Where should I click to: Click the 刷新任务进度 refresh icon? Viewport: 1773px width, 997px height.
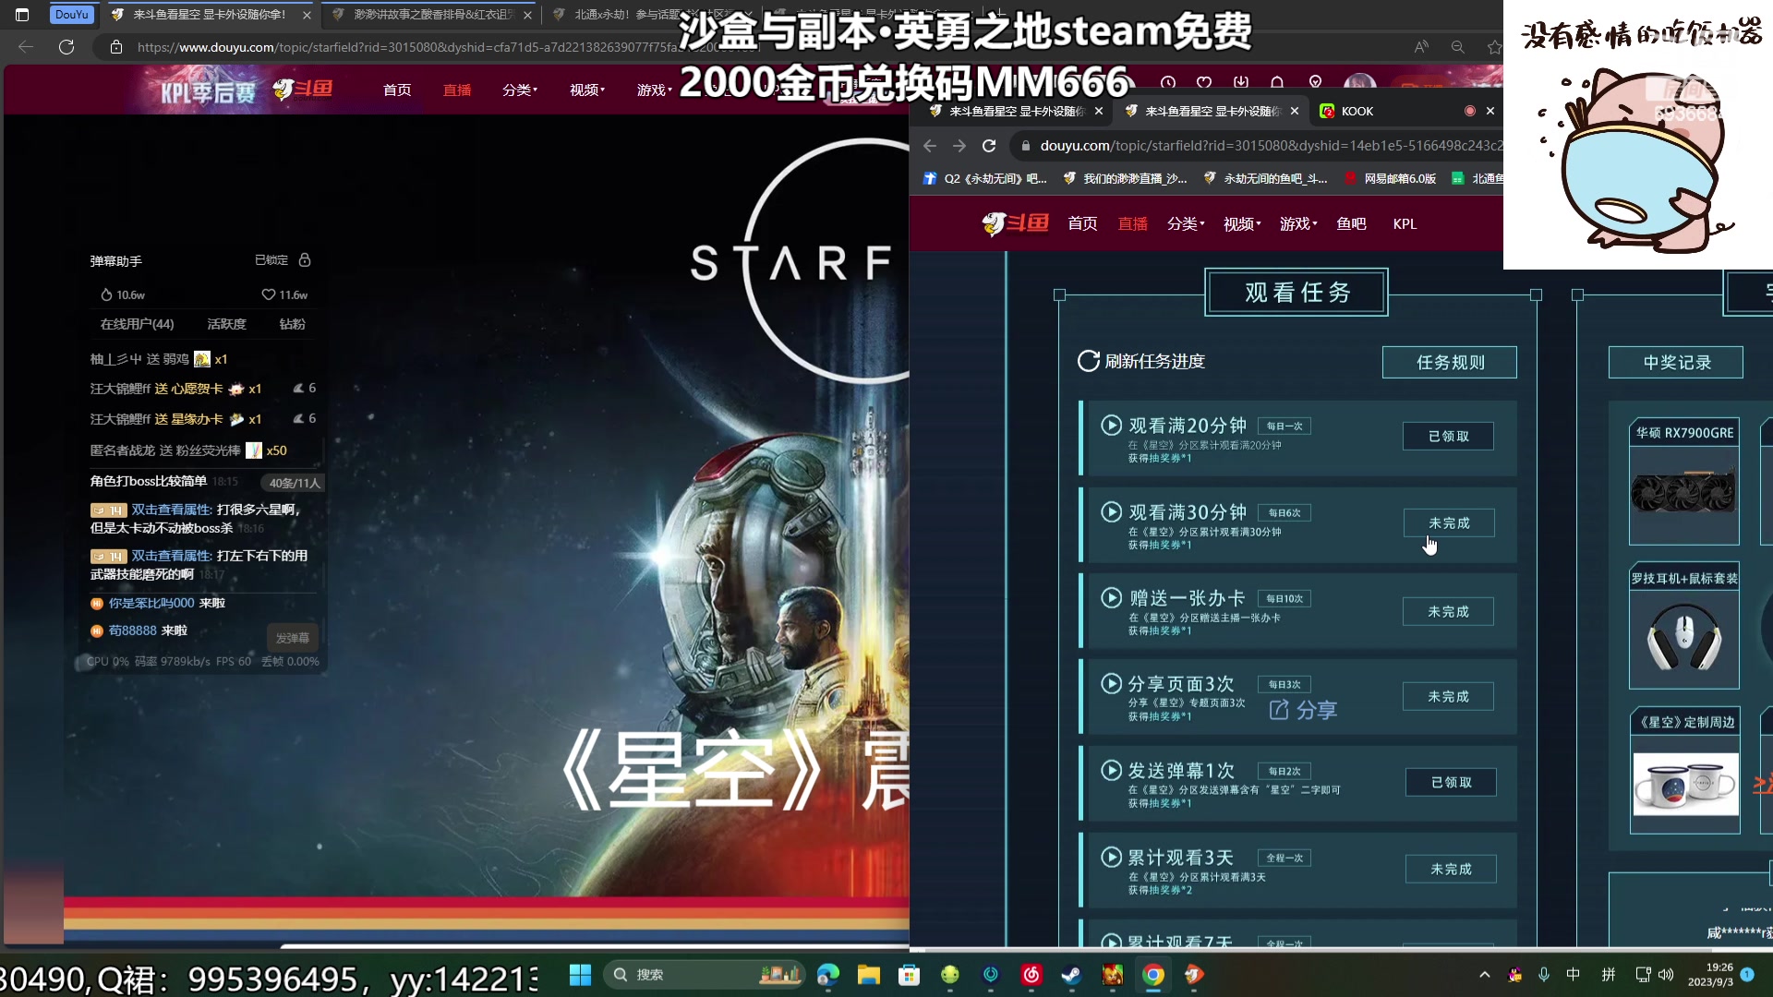click(1088, 360)
